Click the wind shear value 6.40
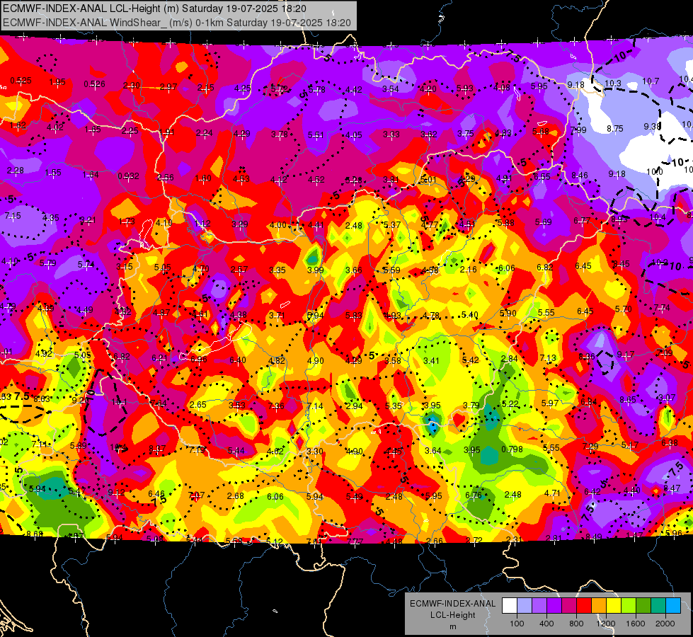 (x=238, y=360)
